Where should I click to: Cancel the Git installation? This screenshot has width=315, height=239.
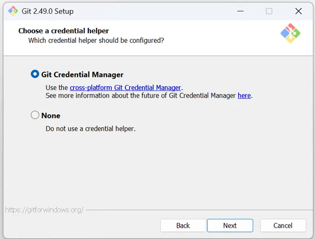point(283,225)
